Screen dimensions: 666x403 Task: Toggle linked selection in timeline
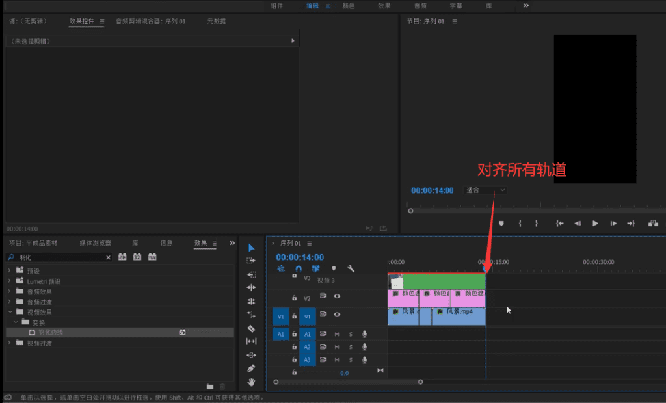click(x=315, y=268)
